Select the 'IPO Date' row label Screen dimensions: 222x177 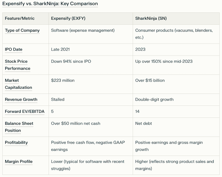(x=14, y=49)
